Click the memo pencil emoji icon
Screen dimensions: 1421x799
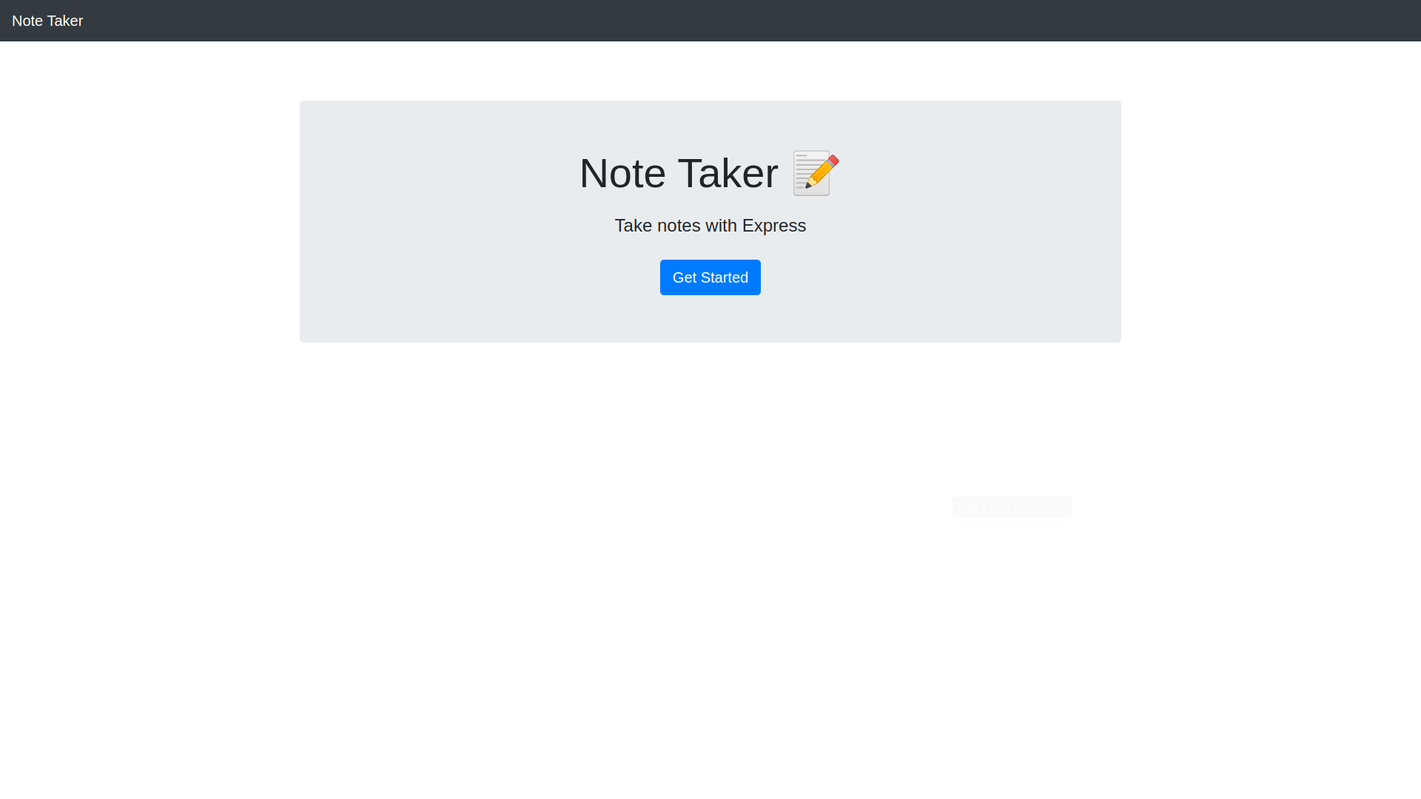pos(816,173)
